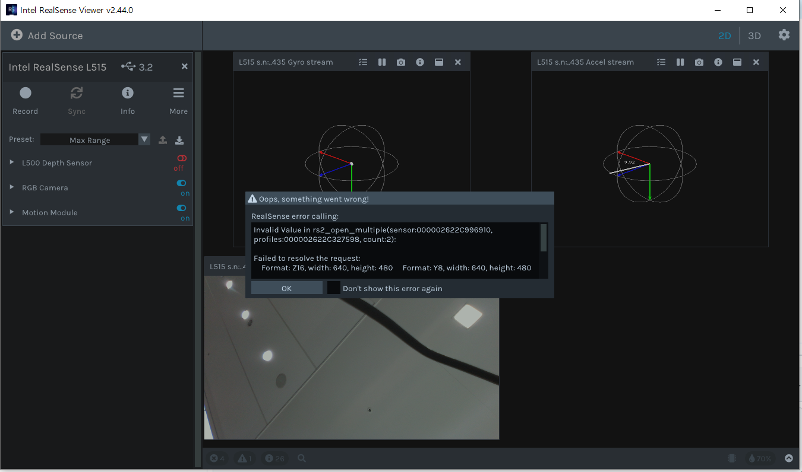Pause the Accel stream
Viewport: 802px width, 472px height.
[x=680, y=62]
